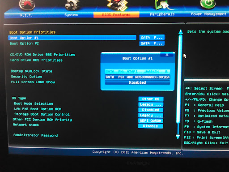Click the Power Management power icon

coord(208,4)
